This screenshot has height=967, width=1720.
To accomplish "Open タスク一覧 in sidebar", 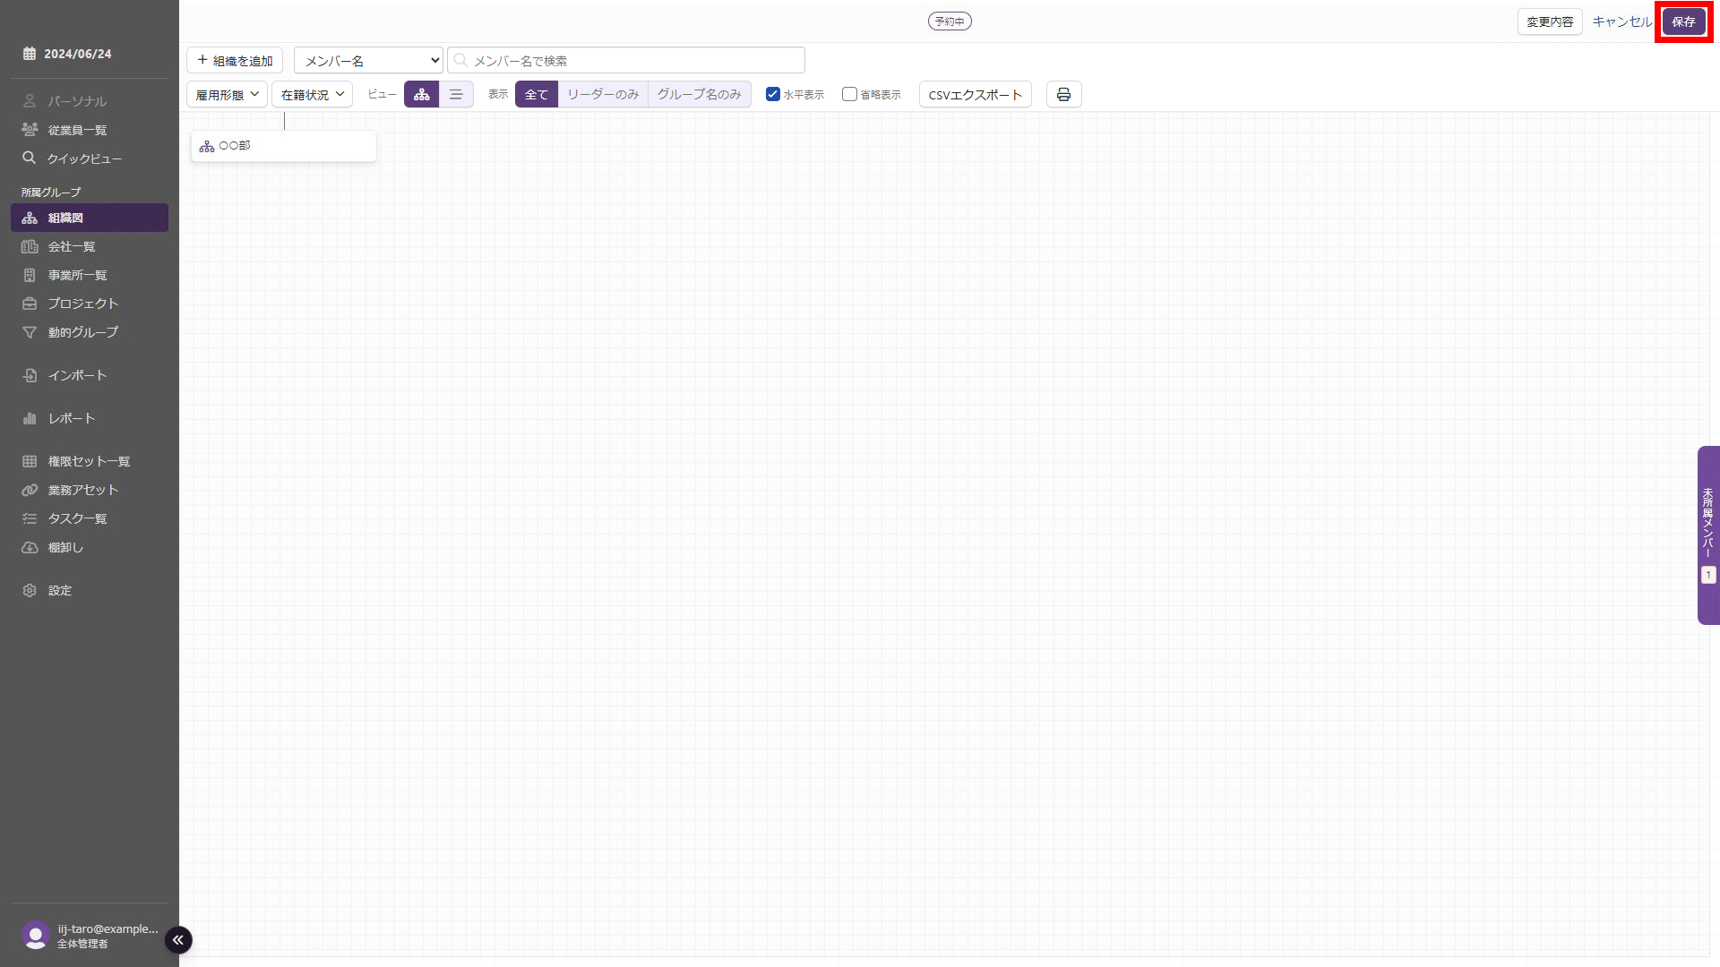I will click(x=90, y=518).
